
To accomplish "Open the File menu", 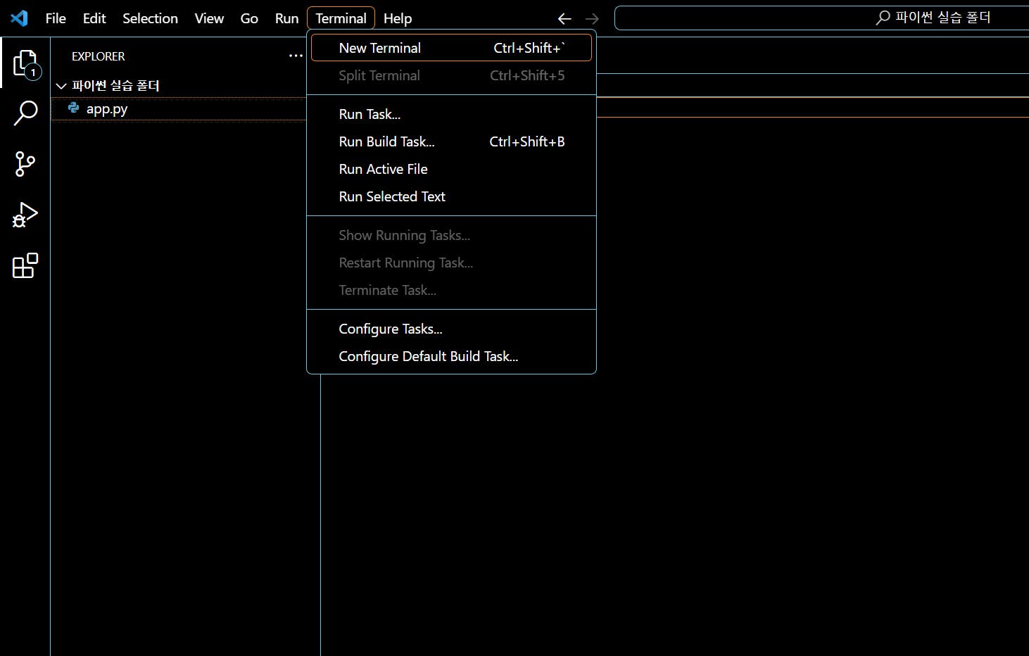I will click(x=56, y=18).
